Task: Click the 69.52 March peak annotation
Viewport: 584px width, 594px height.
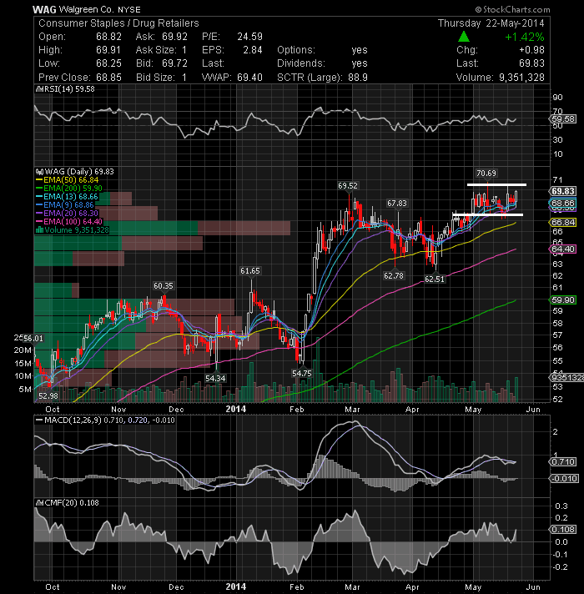Action: pyautogui.click(x=348, y=185)
